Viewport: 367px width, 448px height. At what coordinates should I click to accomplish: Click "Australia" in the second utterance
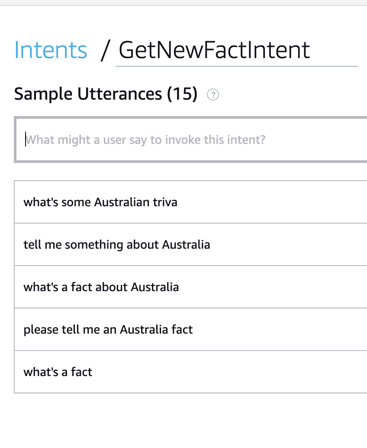(186, 245)
